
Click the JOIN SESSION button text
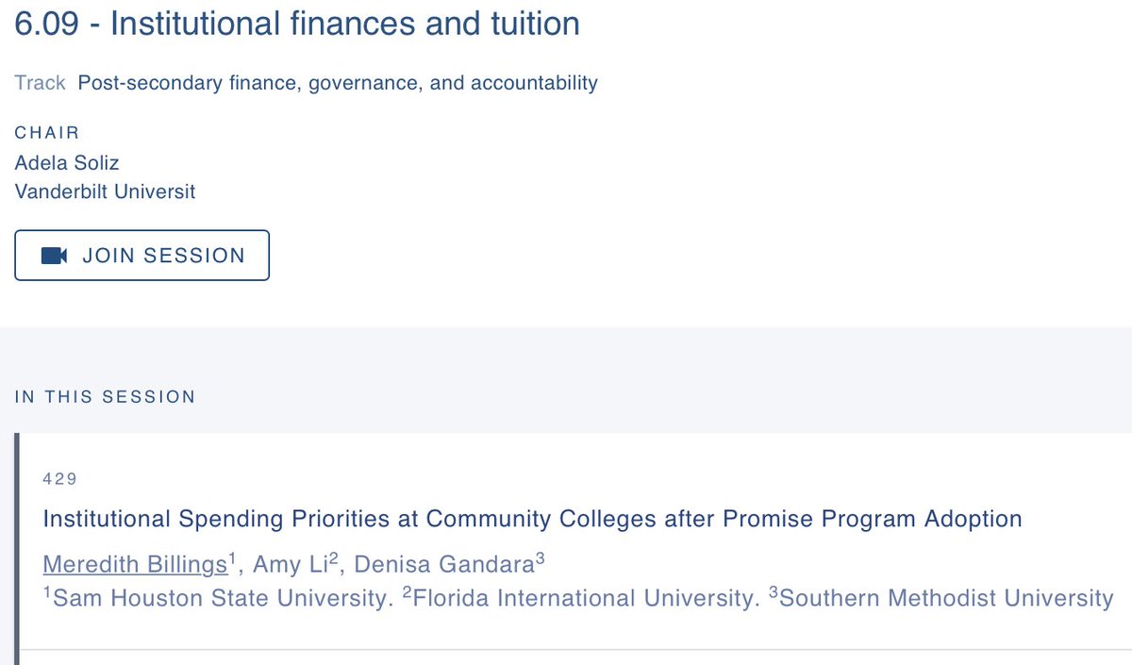pyautogui.click(x=163, y=256)
